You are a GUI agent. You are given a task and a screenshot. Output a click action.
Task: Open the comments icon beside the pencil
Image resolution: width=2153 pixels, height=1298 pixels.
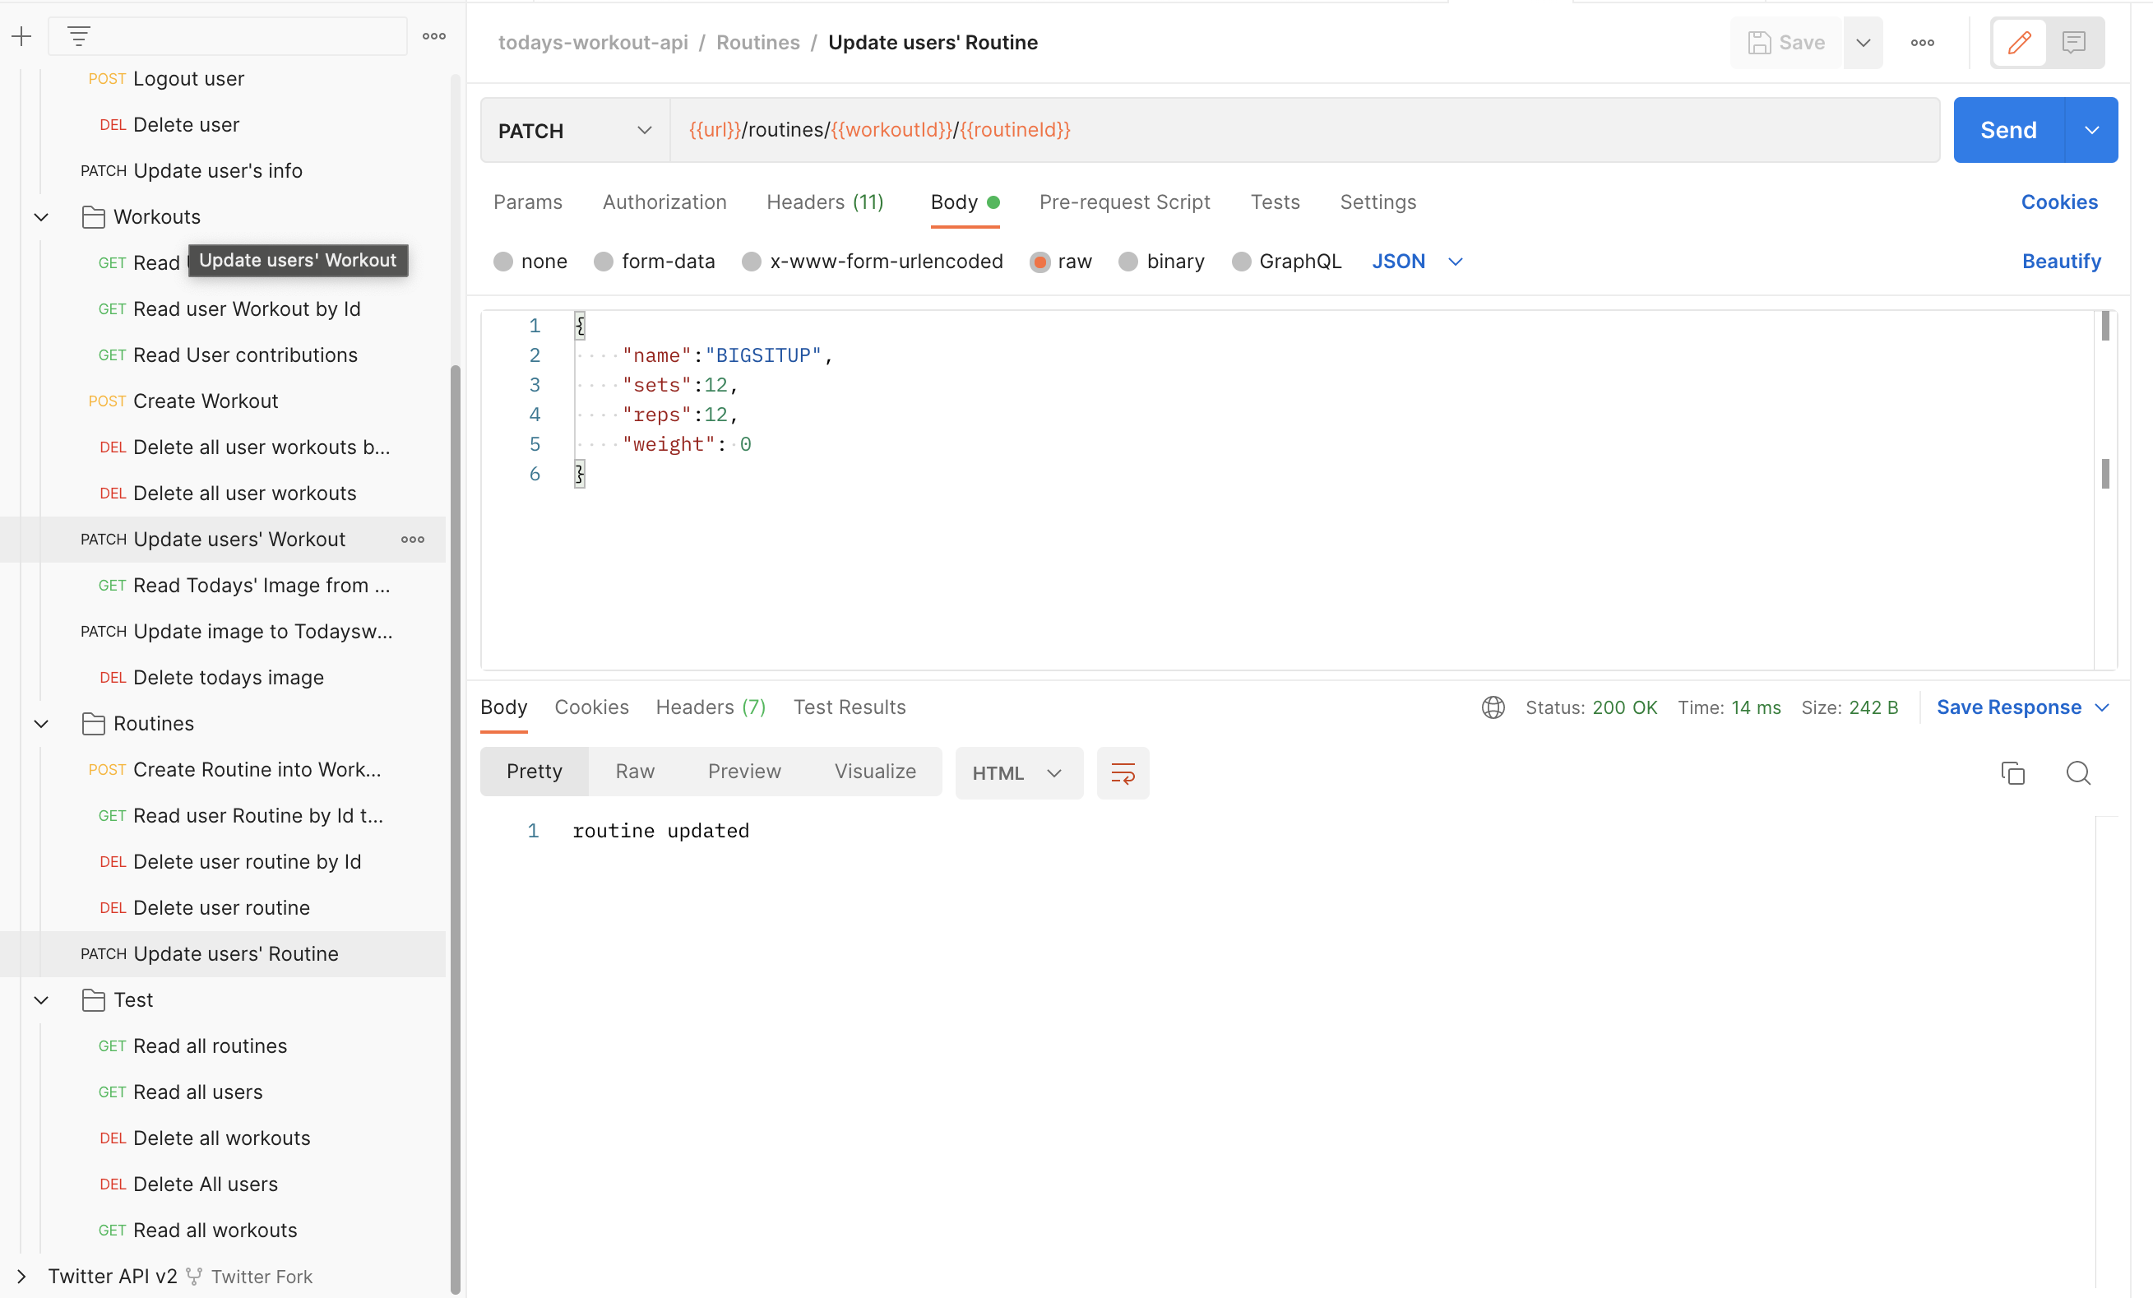[2074, 42]
